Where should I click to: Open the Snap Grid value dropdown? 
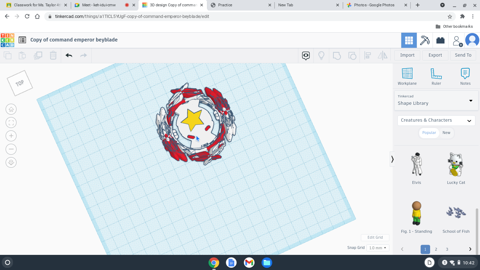pyautogui.click(x=378, y=247)
